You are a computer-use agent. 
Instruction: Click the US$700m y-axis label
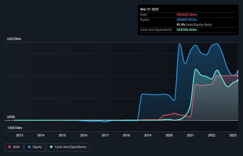[14, 39]
